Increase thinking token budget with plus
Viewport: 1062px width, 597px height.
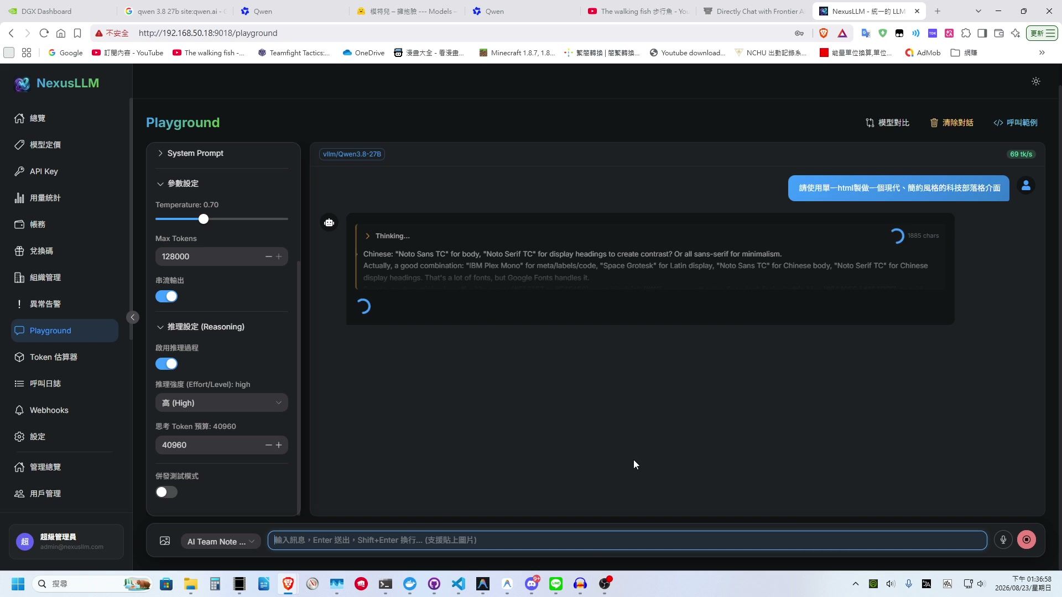tap(279, 445)
